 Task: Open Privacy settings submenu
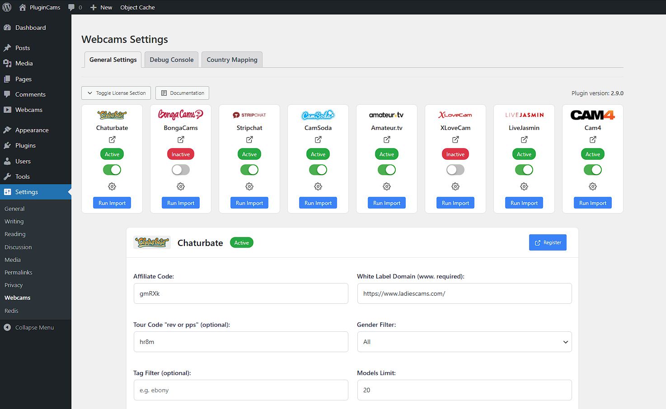[14, 285]
